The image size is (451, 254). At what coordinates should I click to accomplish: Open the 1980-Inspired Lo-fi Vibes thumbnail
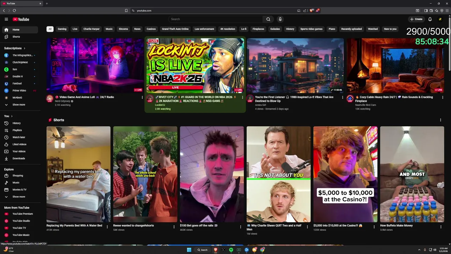point(295,66)
